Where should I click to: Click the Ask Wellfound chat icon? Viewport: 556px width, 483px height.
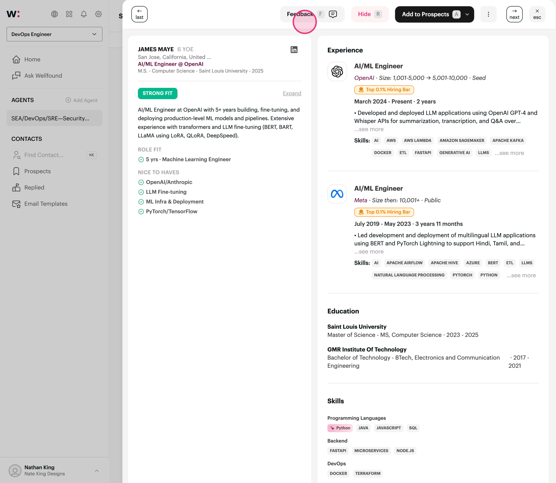pos(16,76)
